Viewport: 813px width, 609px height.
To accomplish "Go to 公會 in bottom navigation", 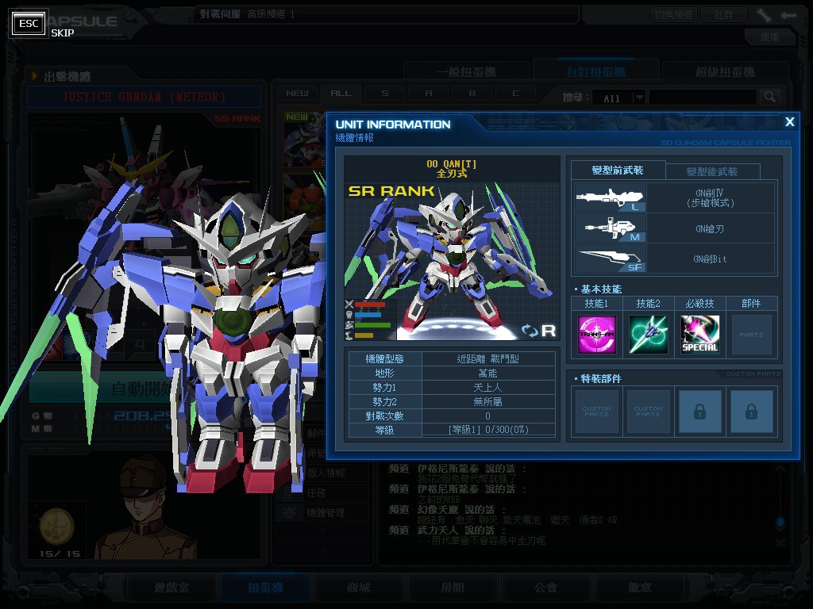I will pyautogui.click(x=546, y=588).
